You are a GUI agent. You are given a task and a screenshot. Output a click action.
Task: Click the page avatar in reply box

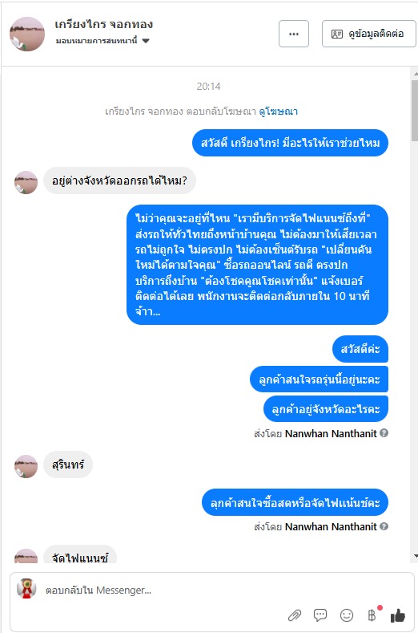[26, 589]
